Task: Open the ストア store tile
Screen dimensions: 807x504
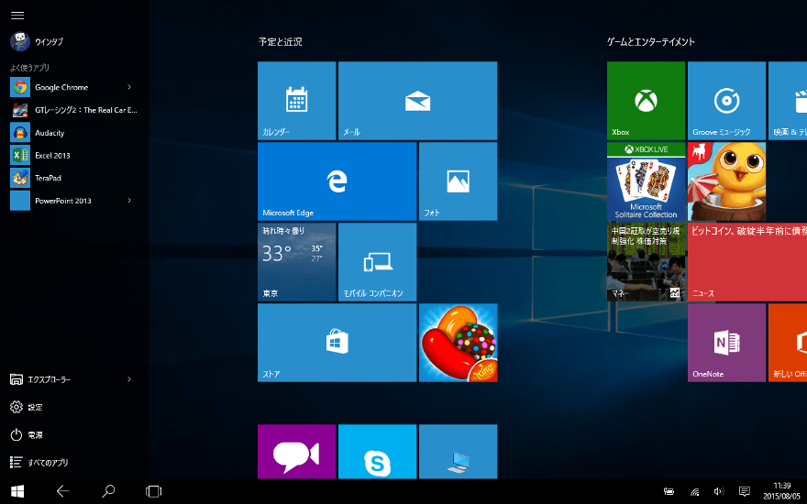Action: point(337,343)
